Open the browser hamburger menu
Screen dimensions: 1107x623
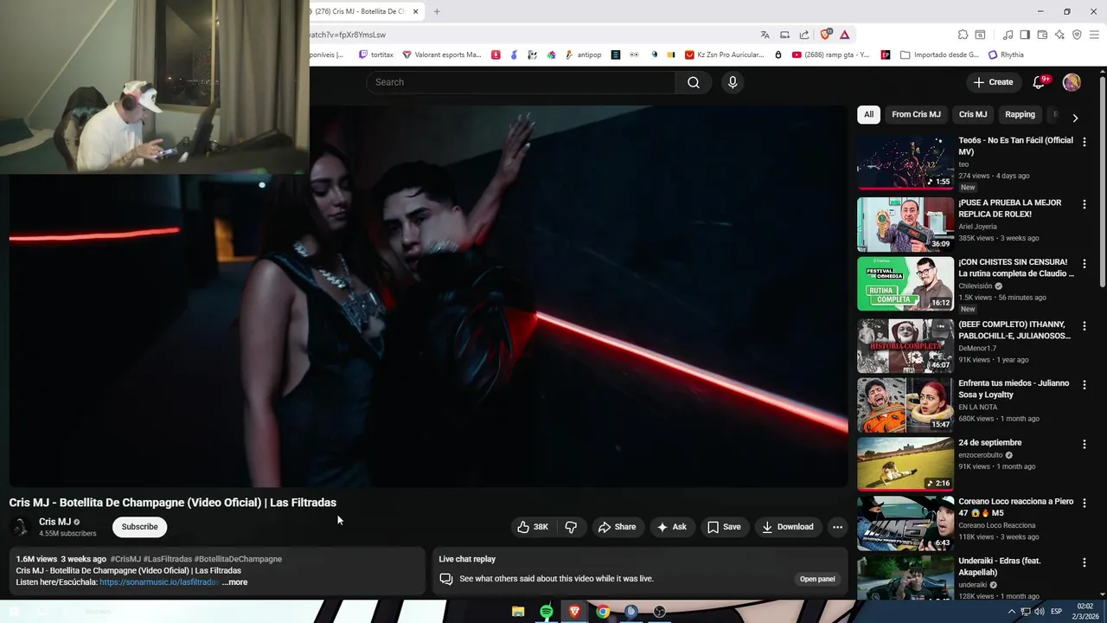tap(1094, 35)
